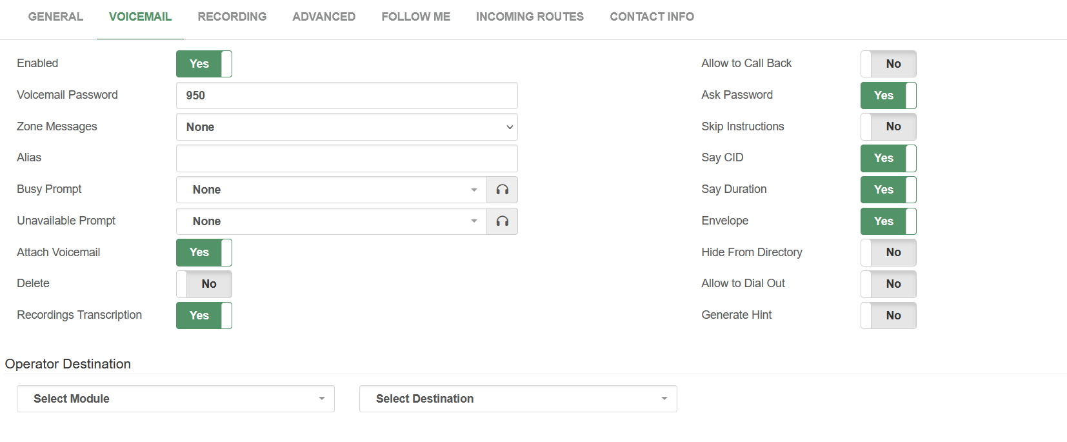Toggle the voicemail Enabled switch
The height and width of the screenshot is (442, 1067).
tap(204, 64)
